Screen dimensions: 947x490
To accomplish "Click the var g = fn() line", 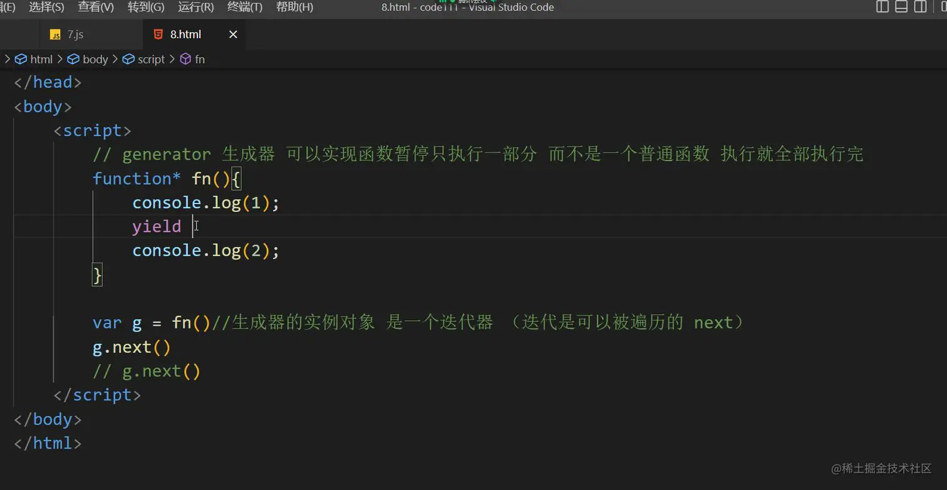I will (418, 323).
